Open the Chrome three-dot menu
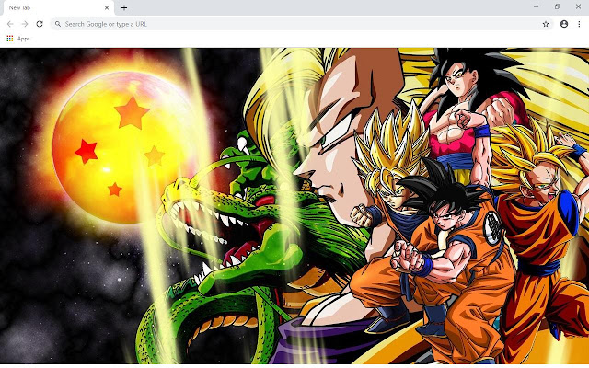This screenshot has height=368, width=589. pyautogui.click(x=579, y=24)
